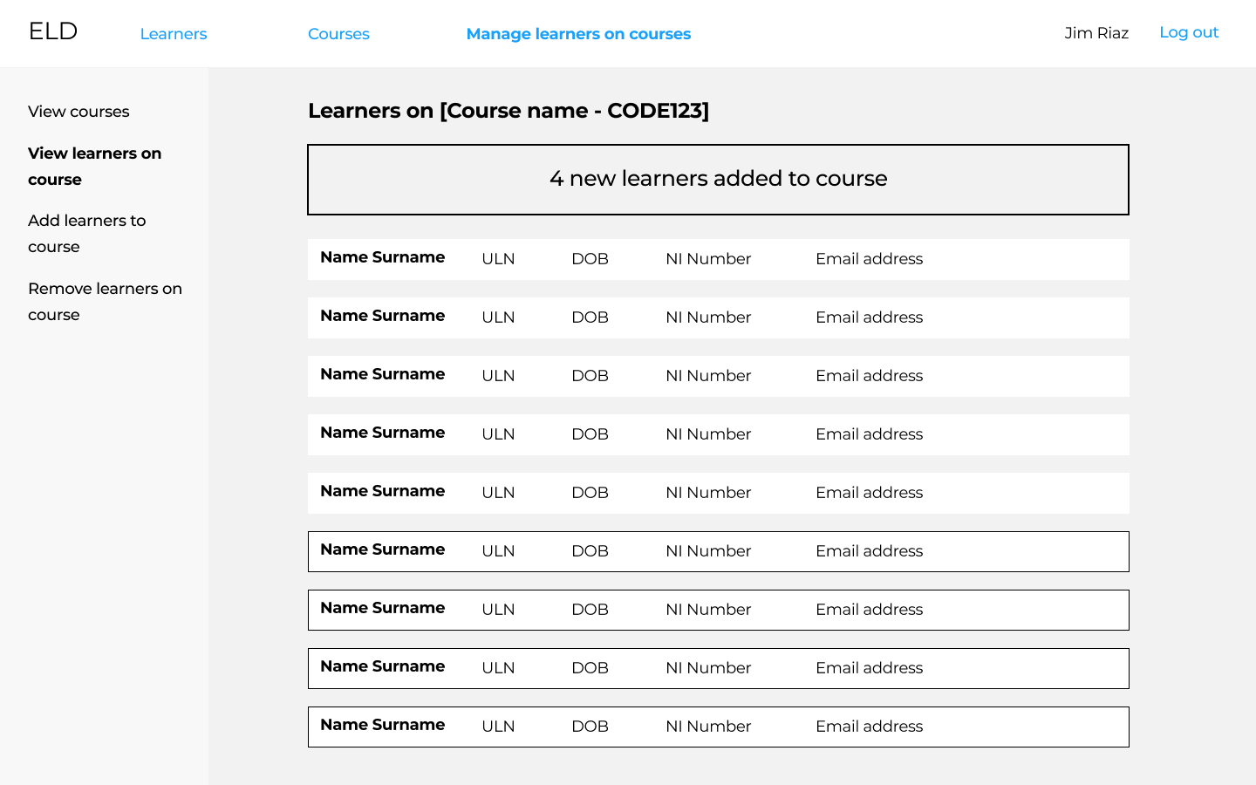Click ULN in the third learner row
This screenshot has height=785, width=1256.
click(x=498, y=376)
